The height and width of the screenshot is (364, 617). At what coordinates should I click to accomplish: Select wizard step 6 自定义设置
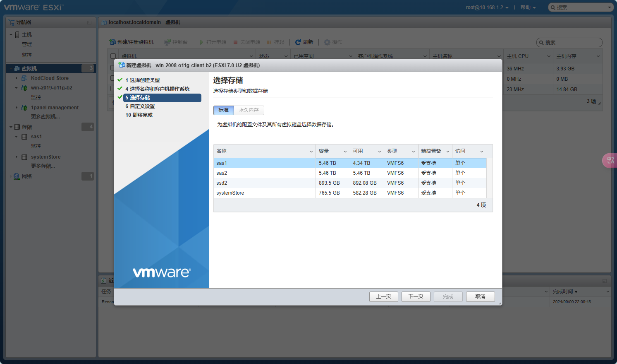(140, 106)
